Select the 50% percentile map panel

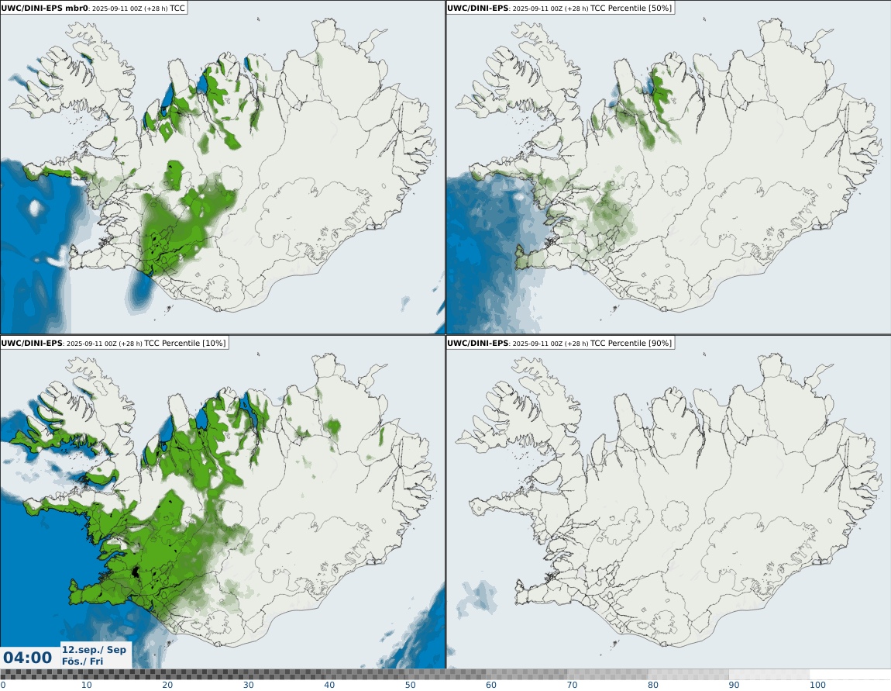click(668, 168)
